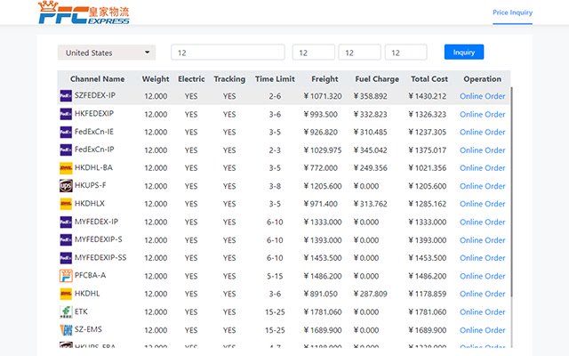Click the FedEx icon beside FedExCn-IE
569x356 pixels.
click(66, 132)
